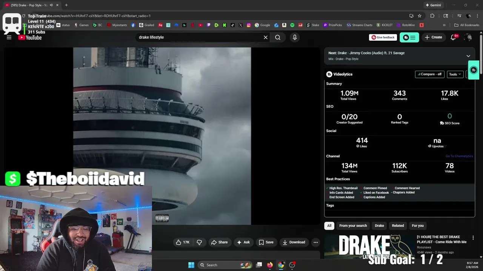Click the Create button

tap(433, 37)
